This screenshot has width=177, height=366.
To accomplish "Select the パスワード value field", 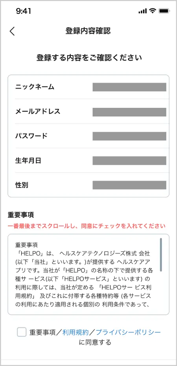I will point(129,136).
